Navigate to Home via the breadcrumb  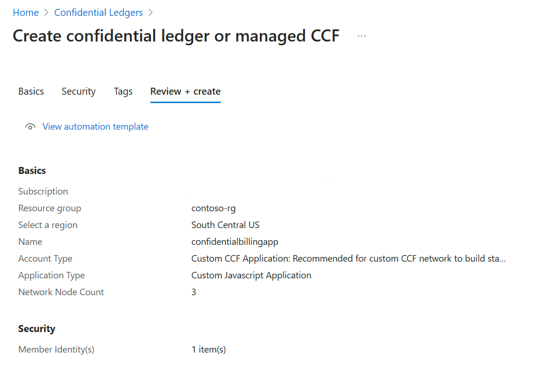[x=26, y=12]
